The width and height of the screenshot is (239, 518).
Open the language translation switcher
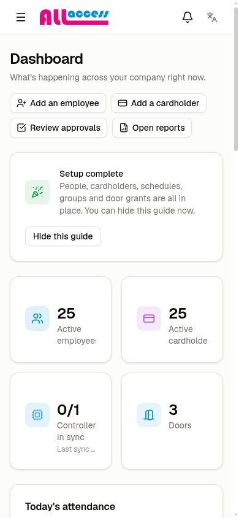point(212,17)
